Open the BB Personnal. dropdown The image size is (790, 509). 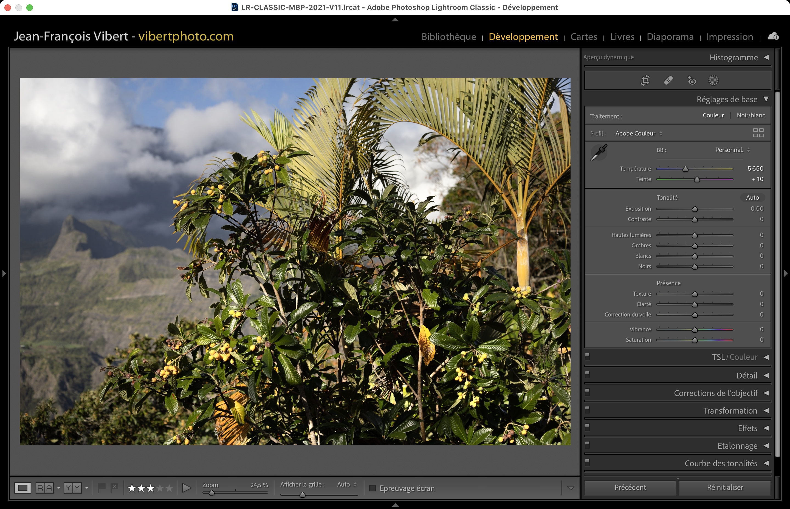[x=732, y=150]
